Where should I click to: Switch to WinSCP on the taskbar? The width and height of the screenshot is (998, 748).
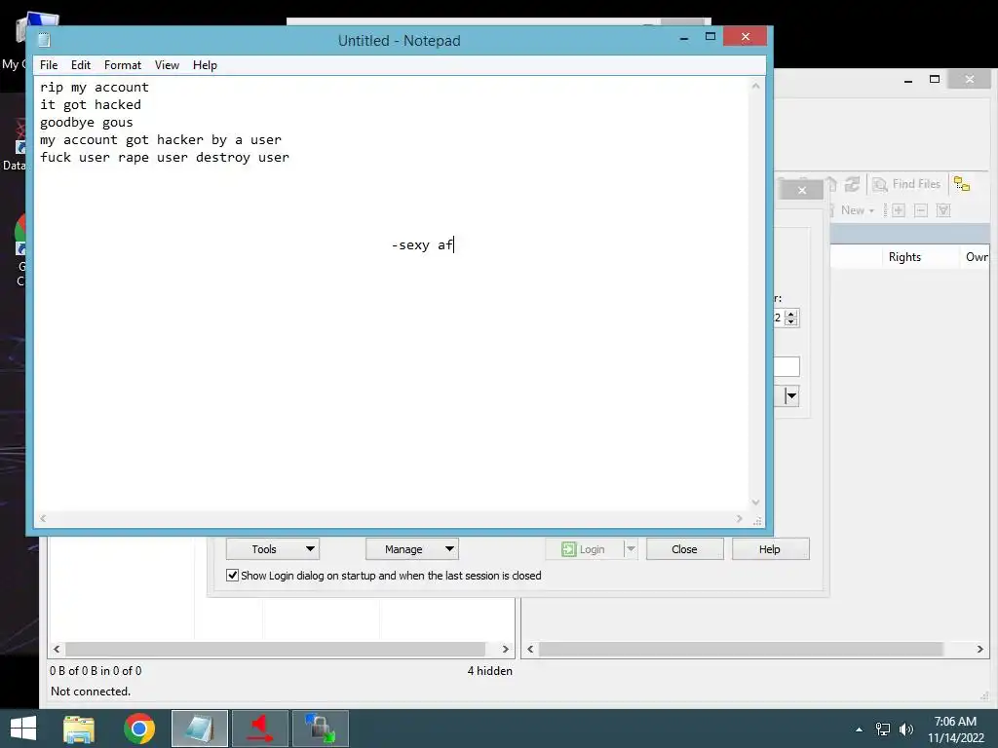(x=320, y=729)
